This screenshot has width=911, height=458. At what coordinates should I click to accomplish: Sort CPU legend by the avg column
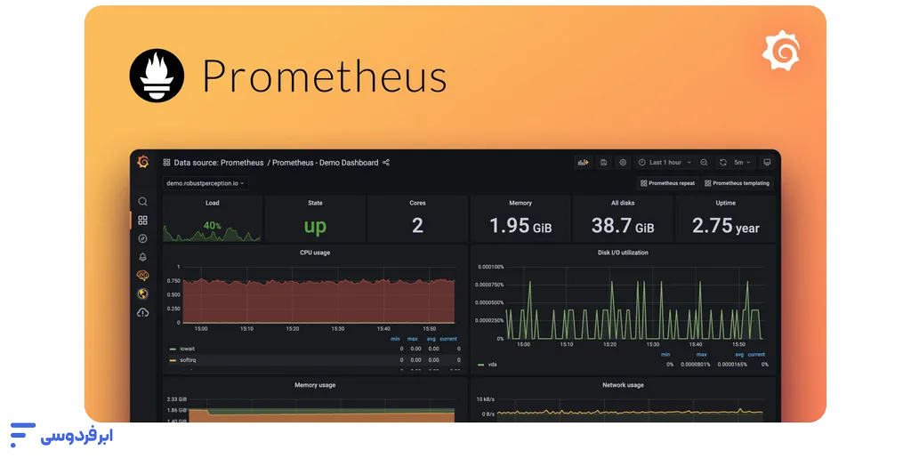coord(431,339)
